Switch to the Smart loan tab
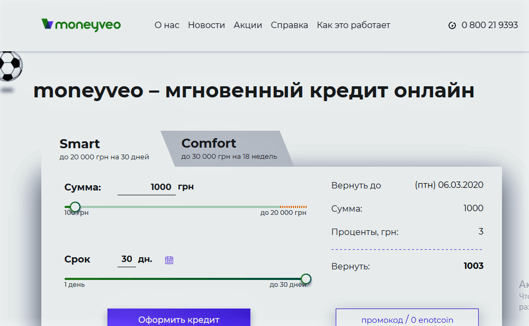529x326 pixels. [104, 149]
